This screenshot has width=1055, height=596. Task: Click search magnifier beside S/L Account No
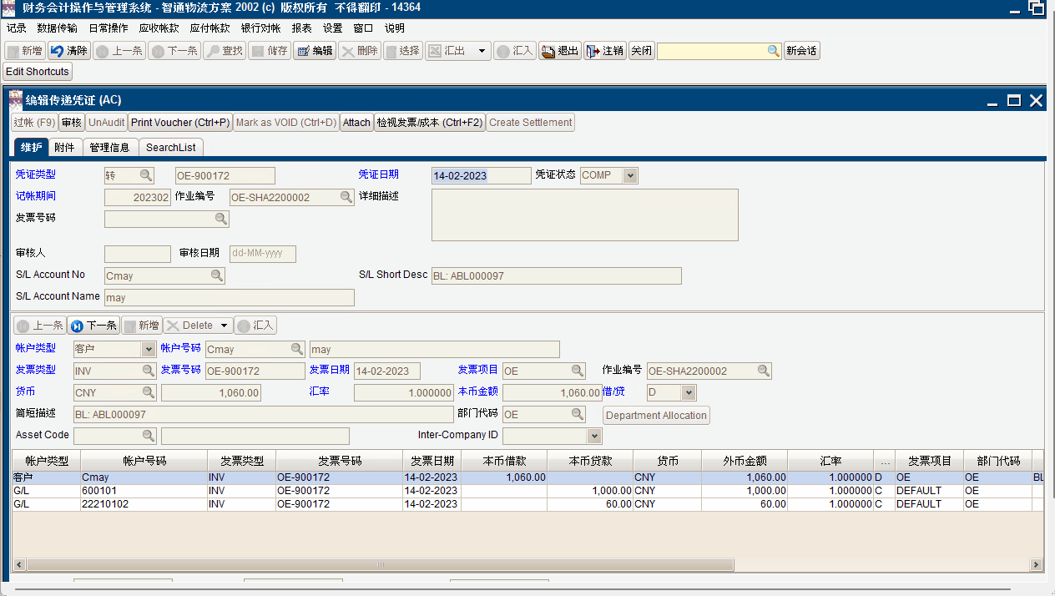(x=216, y=275)
